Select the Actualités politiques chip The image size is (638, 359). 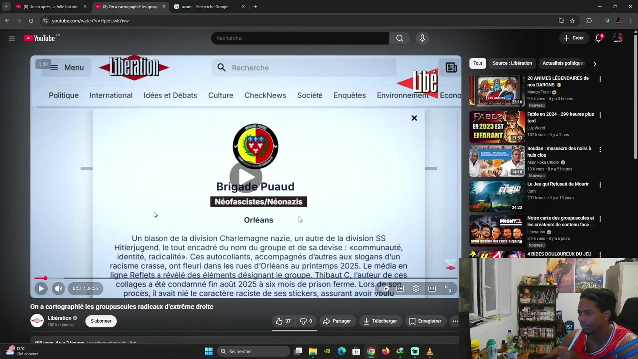[563, 63]
